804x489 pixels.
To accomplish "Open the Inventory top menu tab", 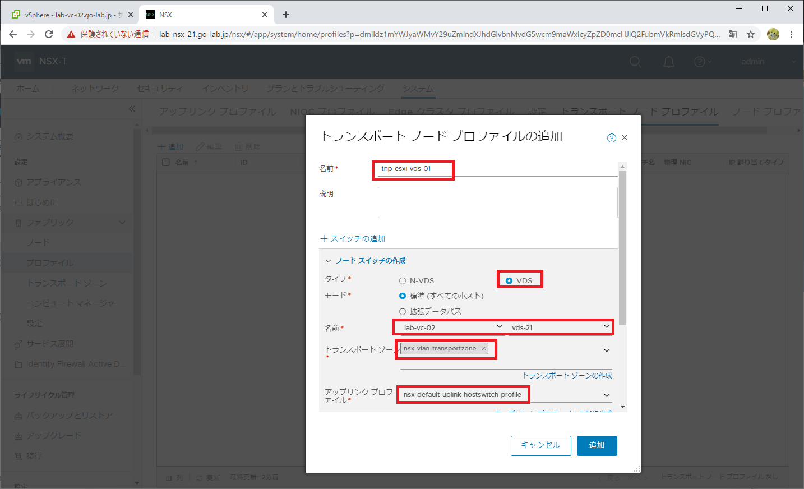I will coord(225,89).
